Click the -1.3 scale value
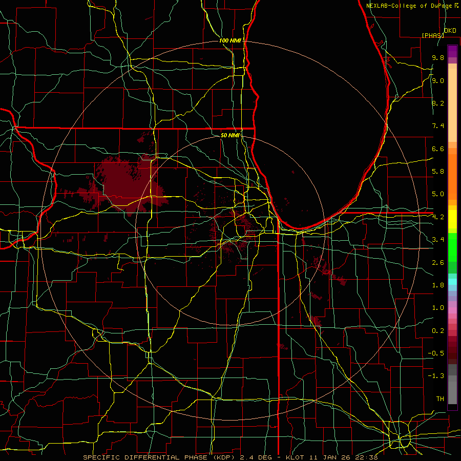461x461 pixels. pyautogui.click(x=436, y=376)
